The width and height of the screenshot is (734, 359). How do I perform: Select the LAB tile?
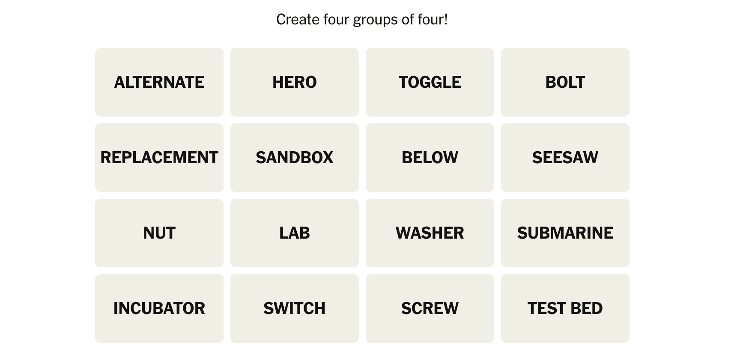294,233
